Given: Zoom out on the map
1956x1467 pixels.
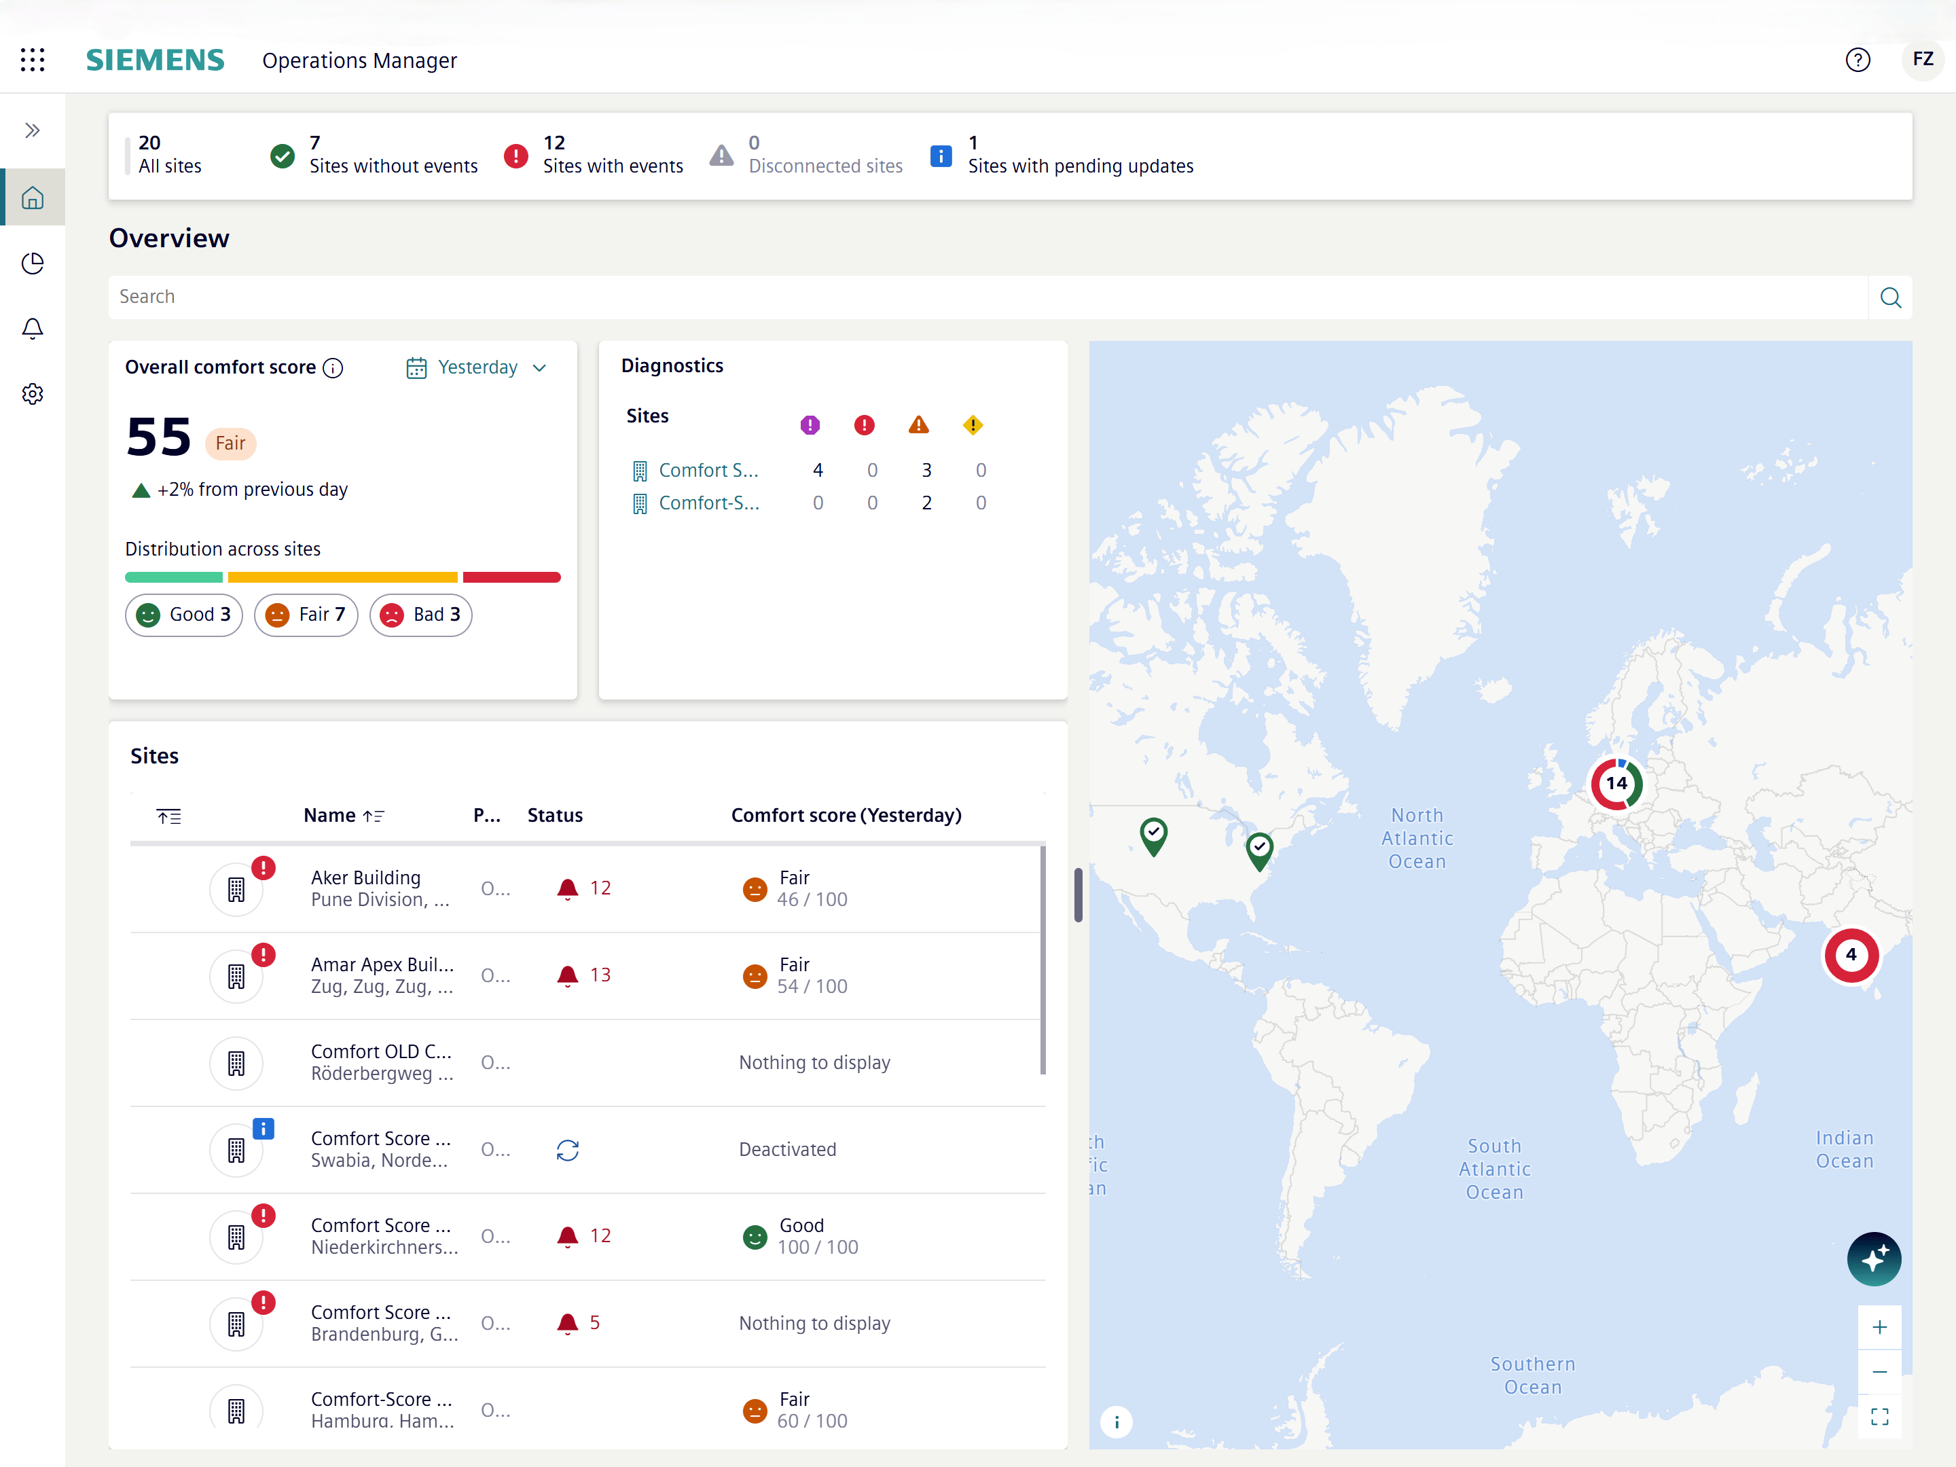Looking at the screenshot, I should (1880, 1373).
